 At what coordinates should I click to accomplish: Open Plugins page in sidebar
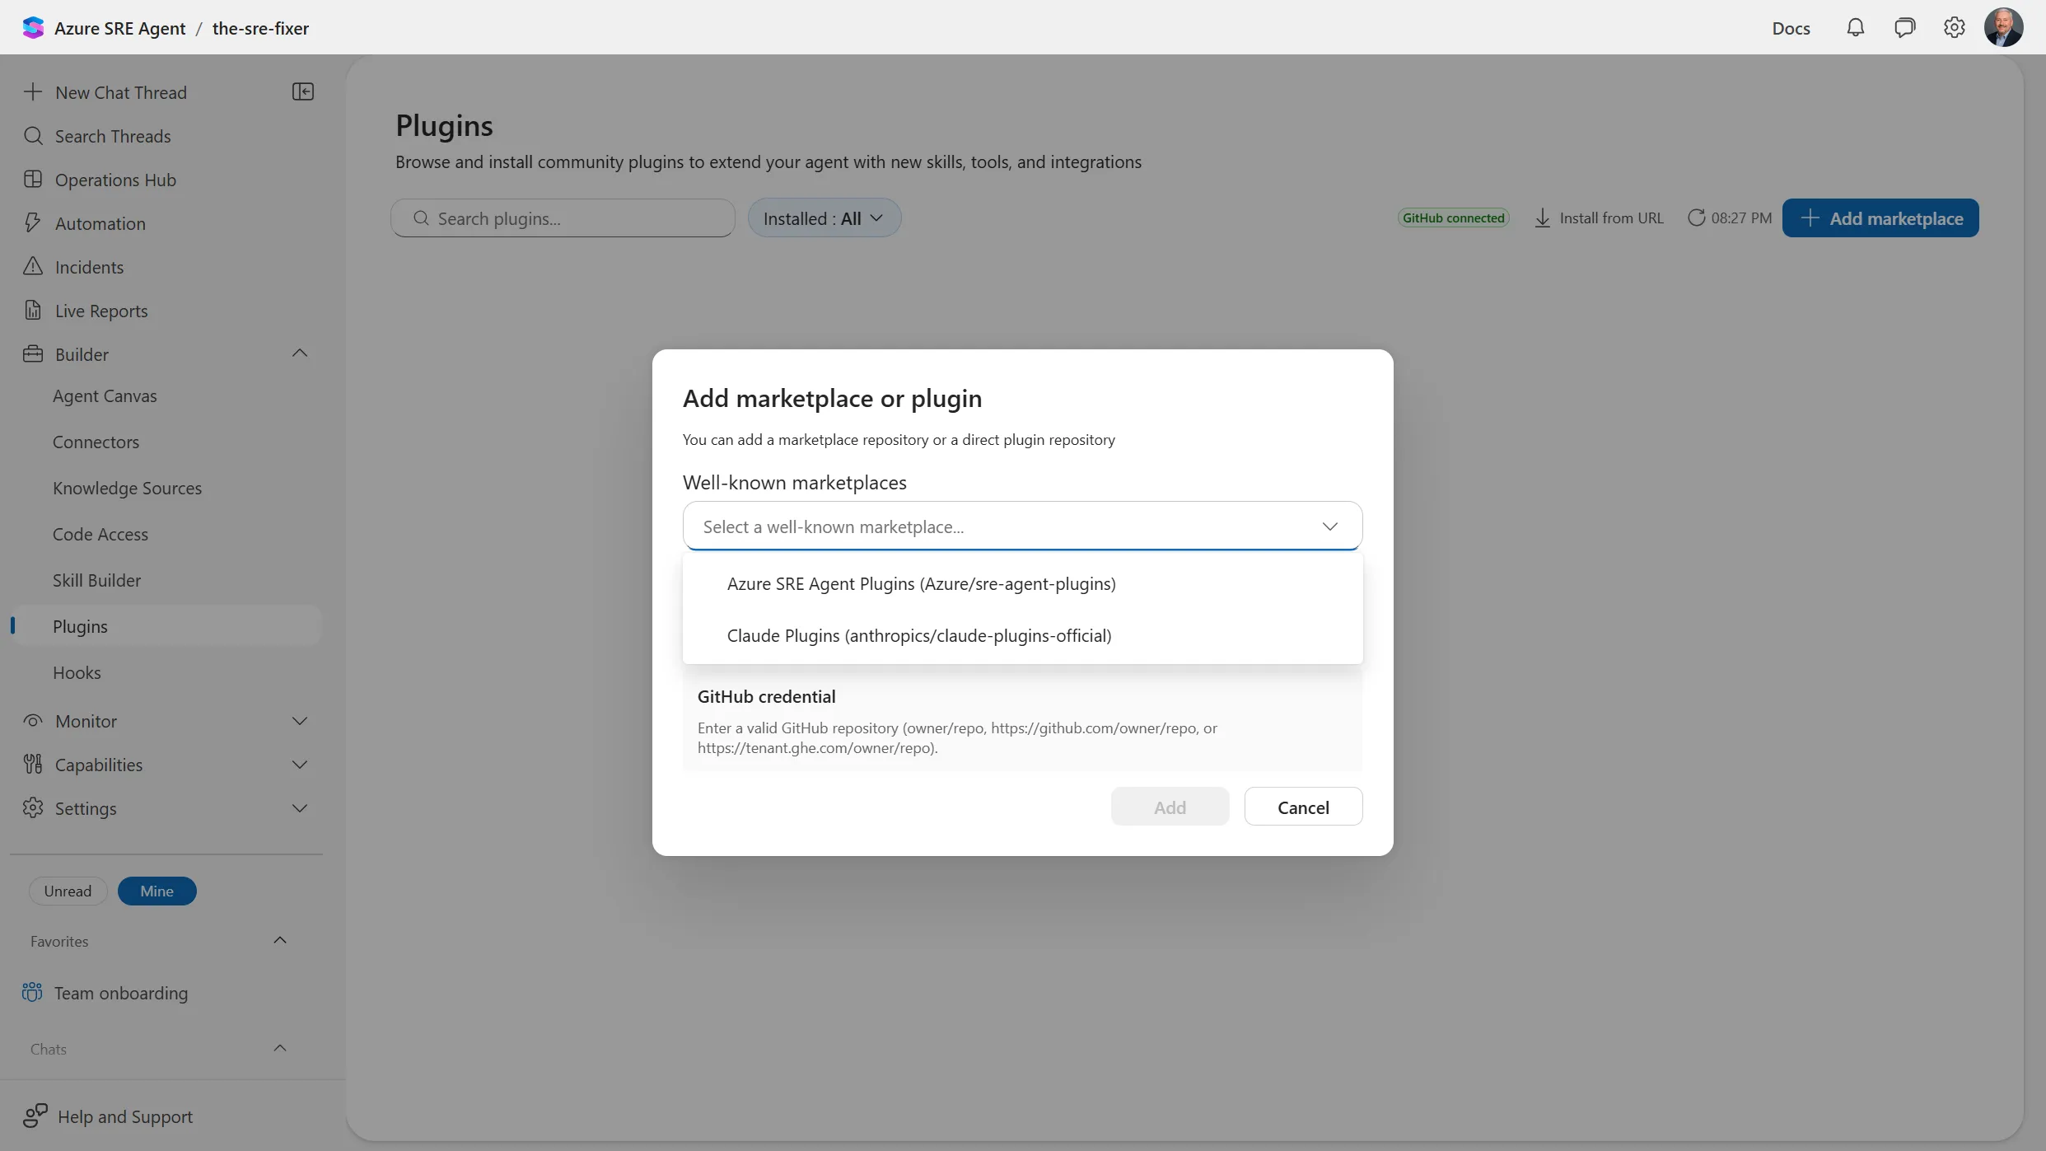point(166,625)
